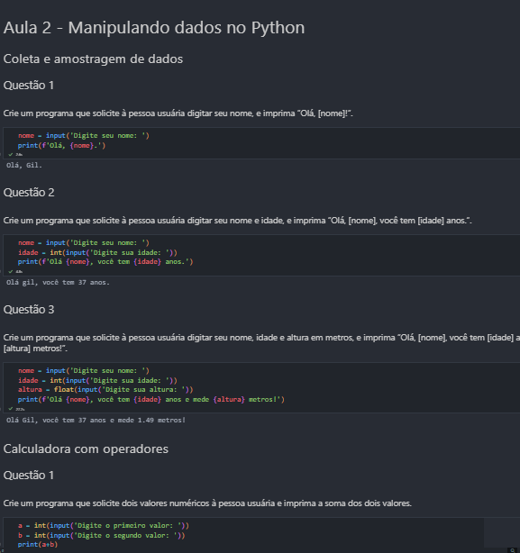Click the 'Coleta e amostragem de dados' heading
Screen dimensions: 520x553
tap(93, 59)
